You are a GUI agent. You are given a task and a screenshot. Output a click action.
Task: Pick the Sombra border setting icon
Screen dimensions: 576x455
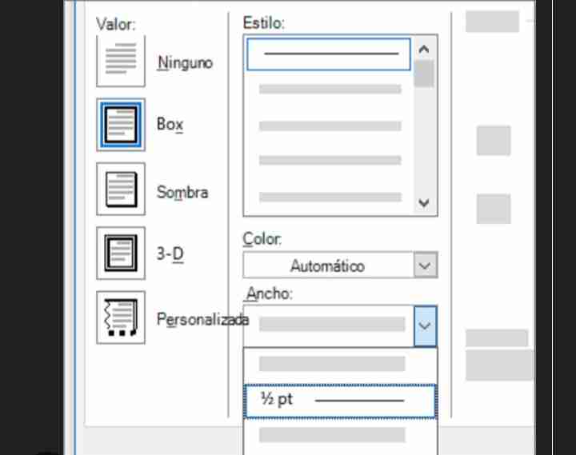[x=121, y=189]
